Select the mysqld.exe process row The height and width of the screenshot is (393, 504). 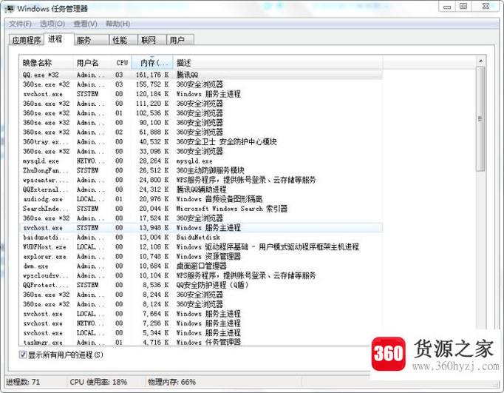pos(201,161)
